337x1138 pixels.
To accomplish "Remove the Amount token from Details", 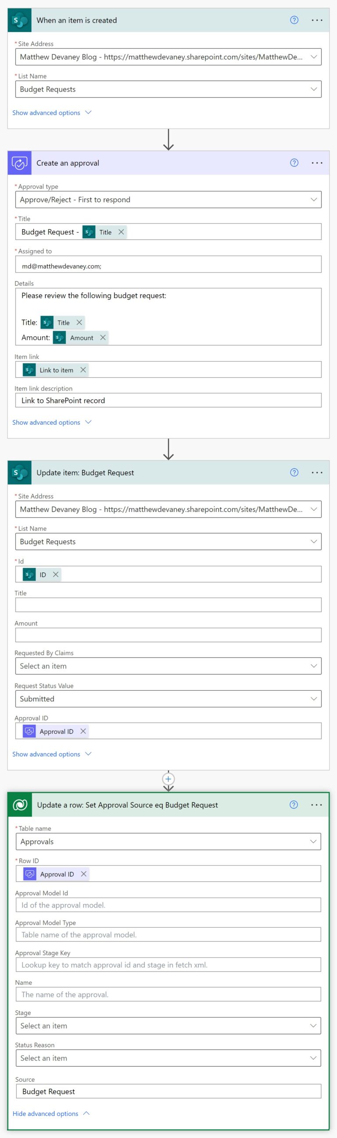I will (103, 338).
